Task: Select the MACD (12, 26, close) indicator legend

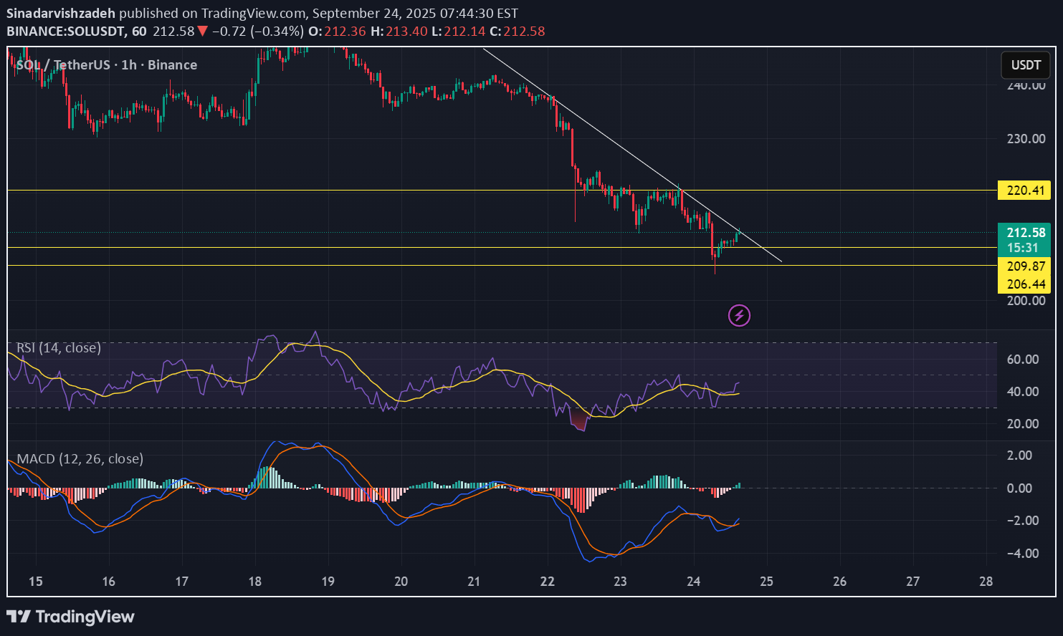Action: 80,459
